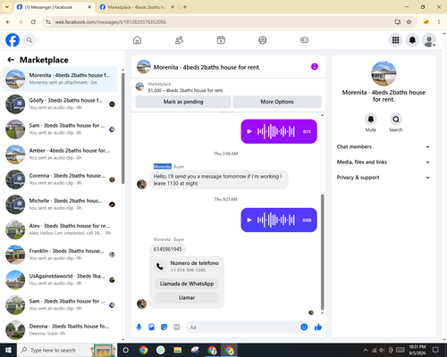Viewport: 447px width, 357px height.
Task: Click the Facebook search magnifier icon
Action: 30,40
